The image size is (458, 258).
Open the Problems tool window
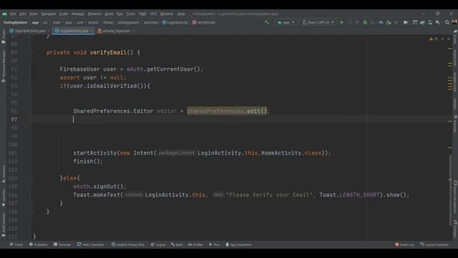point(38,244)
